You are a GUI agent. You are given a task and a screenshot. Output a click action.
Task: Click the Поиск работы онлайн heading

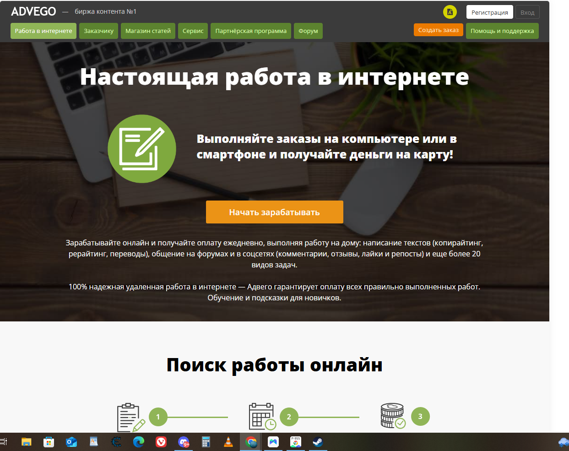(x=275, y=365)
